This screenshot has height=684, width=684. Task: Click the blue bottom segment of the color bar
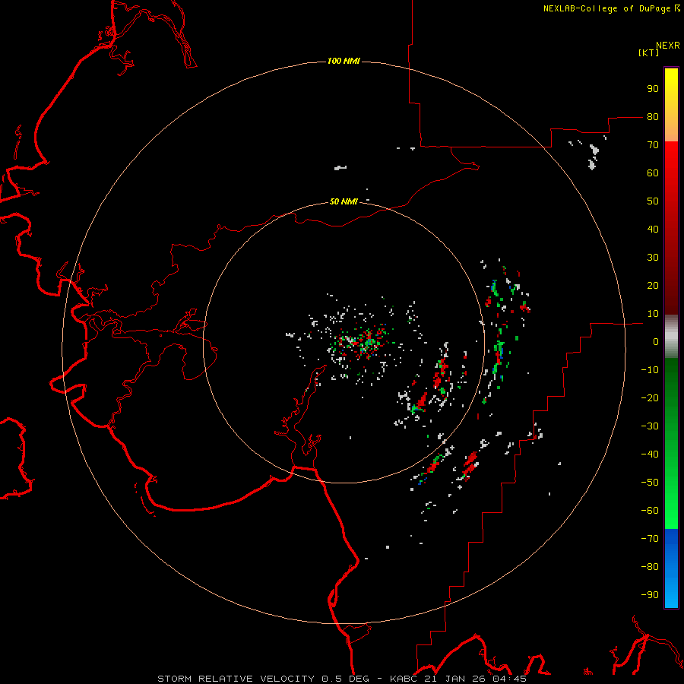[671, 568]
